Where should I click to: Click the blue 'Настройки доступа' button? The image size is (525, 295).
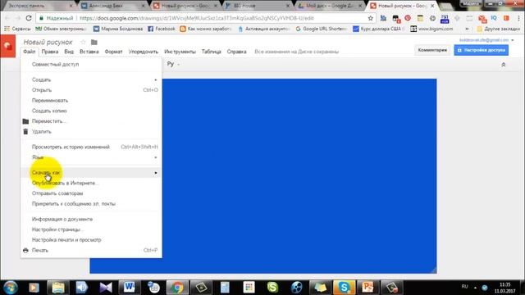point(482,50)
